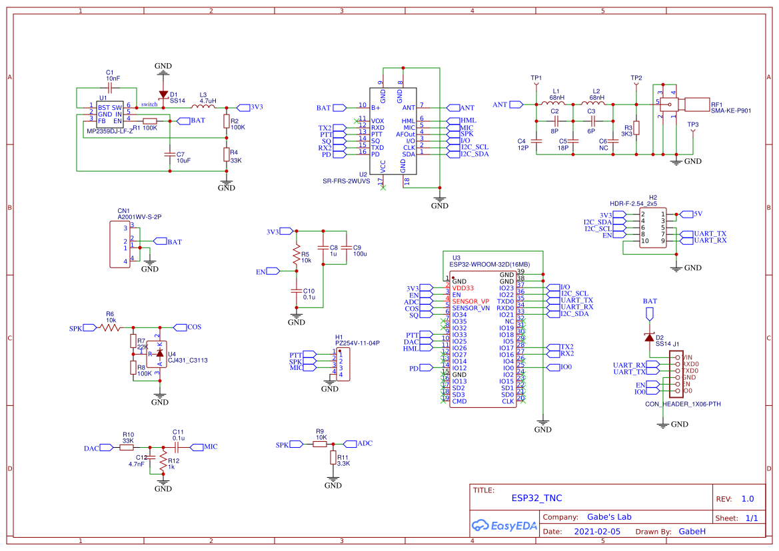Image resolution: width=779 pixels, height=551 pixels.
Task: Select the U2 SR-FRS-2WUVS module body
Action: point(392,132)
